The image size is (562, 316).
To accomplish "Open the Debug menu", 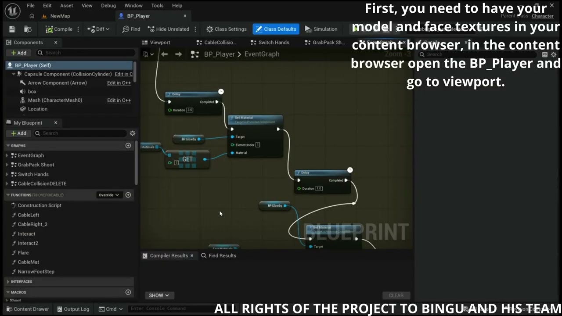I will tap(108, 5).
